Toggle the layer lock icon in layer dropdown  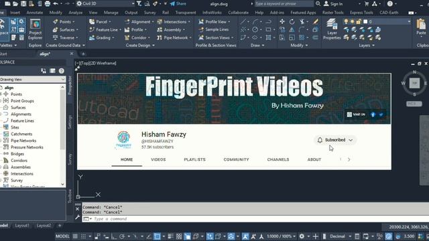coord(359,21)
